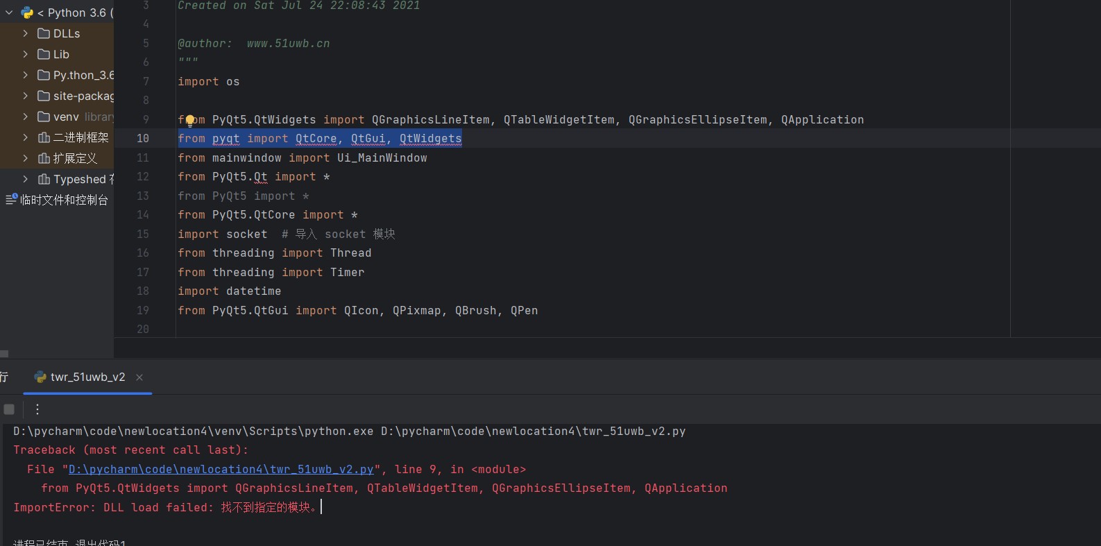Open the twr_51uwb_v2.py traceback file link

pos(221,470)
